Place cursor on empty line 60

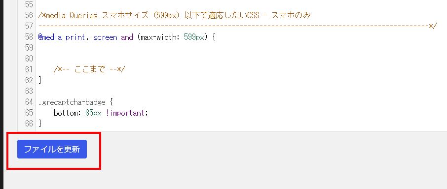pyautogui.click(x=239, y=59)
